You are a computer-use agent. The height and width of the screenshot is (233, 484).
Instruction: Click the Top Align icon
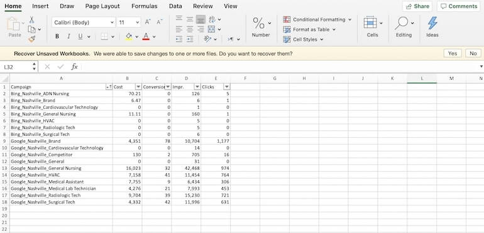pyautogui.click(x=179, y=19)
